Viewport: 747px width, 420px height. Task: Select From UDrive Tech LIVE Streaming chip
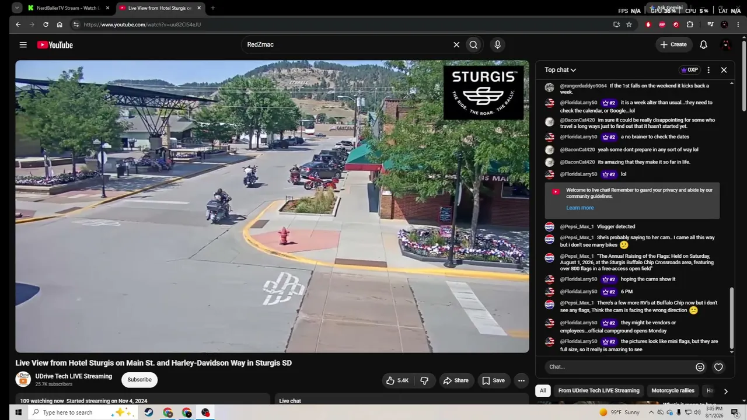599,391
